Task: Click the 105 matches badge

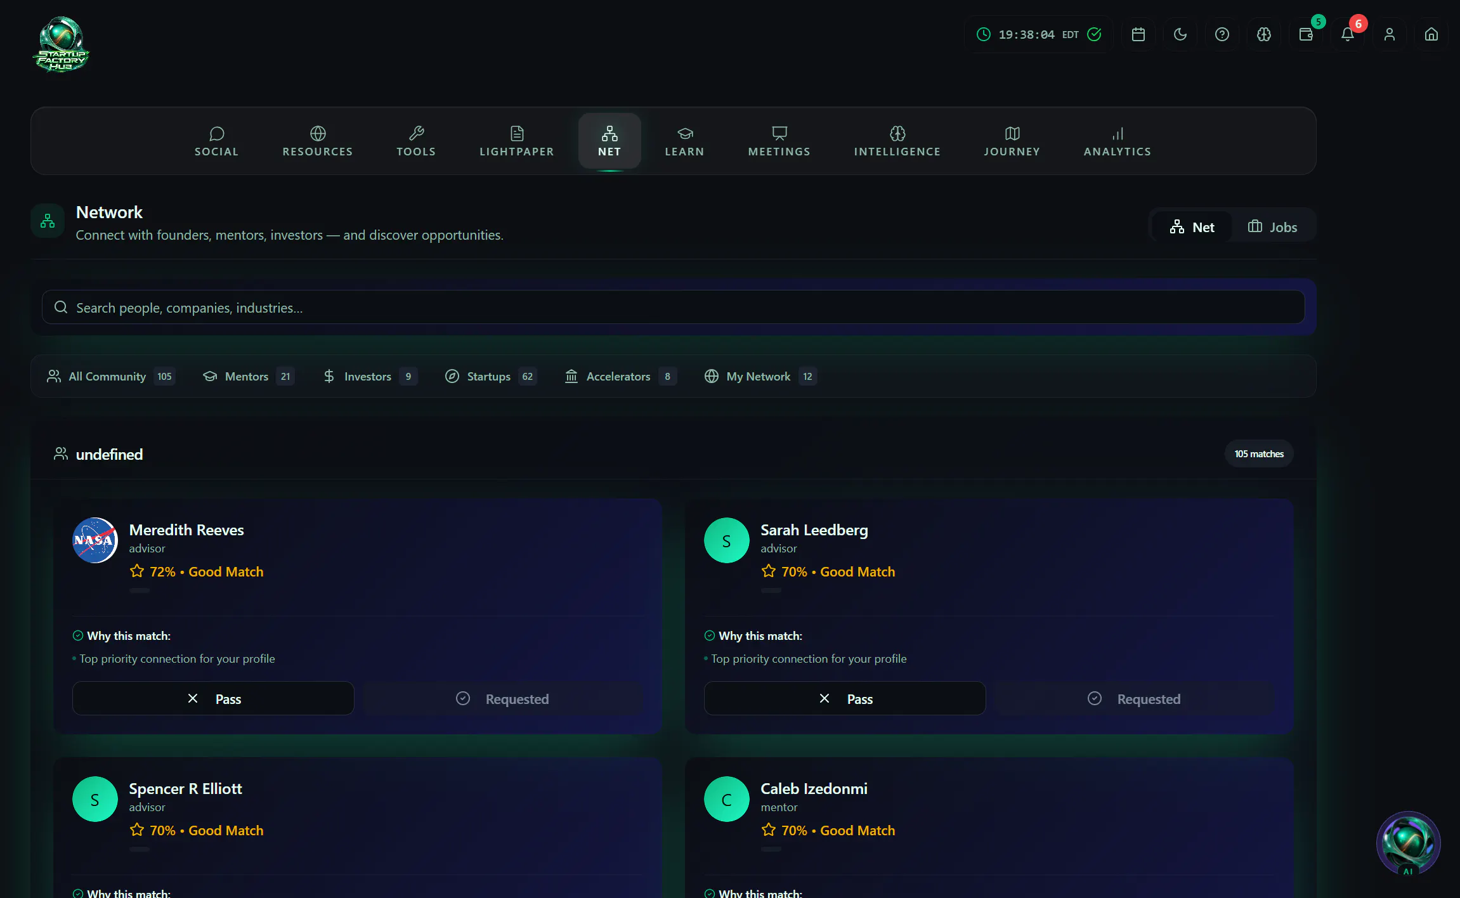Action: (x=1259, y=454)
